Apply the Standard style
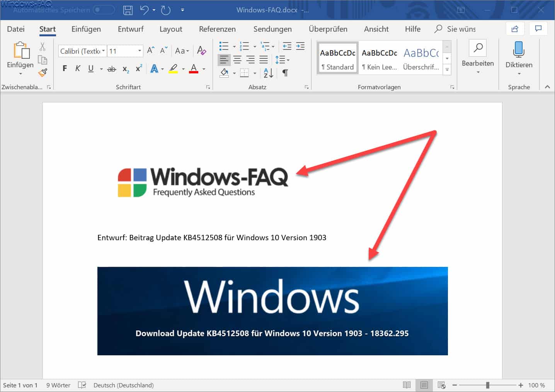 tap(337, 58)
